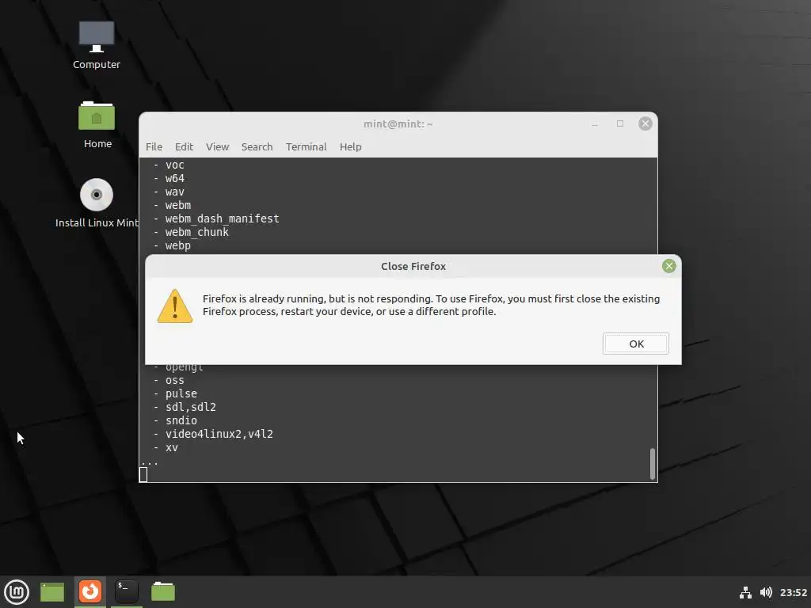Close the Close Firefox dialog
The height and width of the screenshot is (608, 811).
(x=668, y=266)
